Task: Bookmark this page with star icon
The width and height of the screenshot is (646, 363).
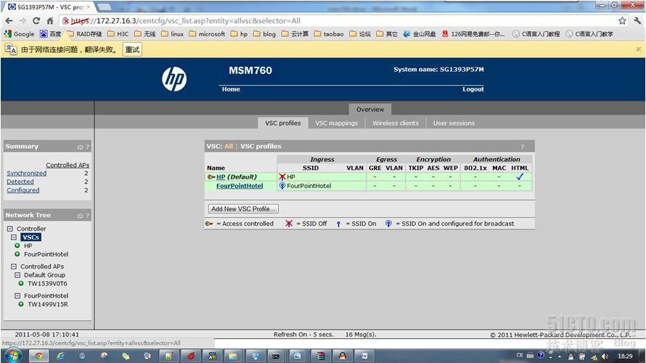Action: pyautogui.click(x=622, y=20)
